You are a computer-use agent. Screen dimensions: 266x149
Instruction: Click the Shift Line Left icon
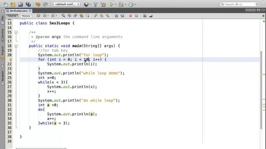click(116, 16)
